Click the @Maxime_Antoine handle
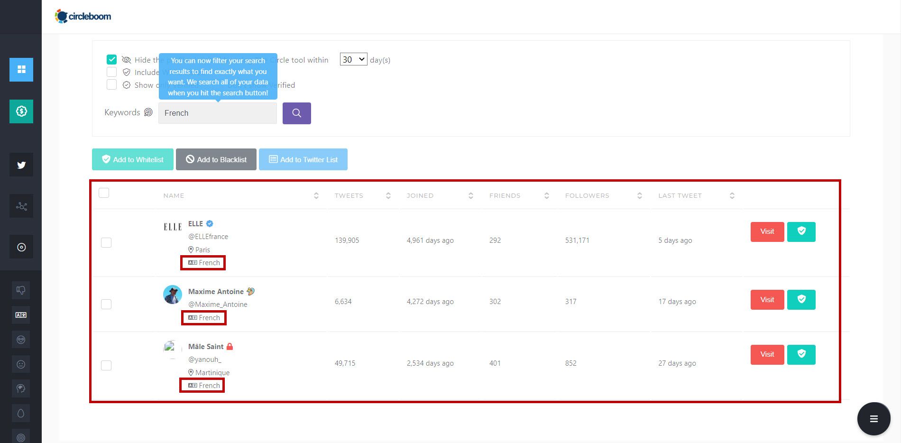Viewport: 901px width, 443px height. [x=218, y=304]
